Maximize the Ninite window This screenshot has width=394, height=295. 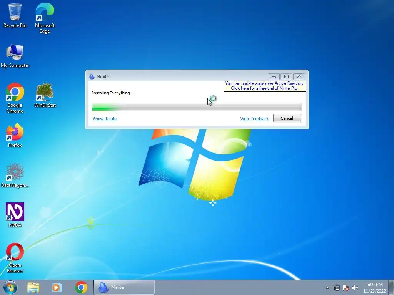(286, 76)
